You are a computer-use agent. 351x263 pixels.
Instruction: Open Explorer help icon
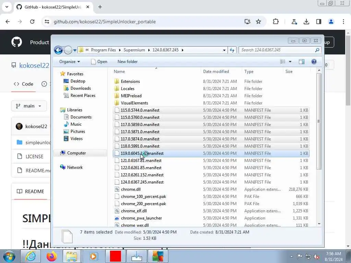click(x=314, y=62)
